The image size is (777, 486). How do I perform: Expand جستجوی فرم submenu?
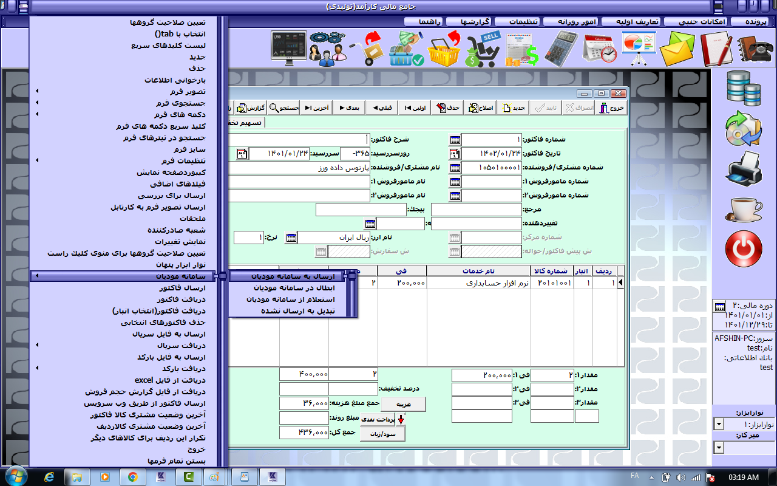pos(123,103)
